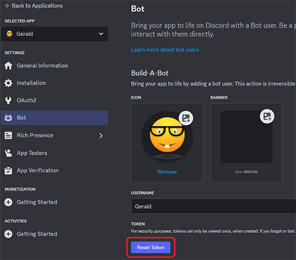Expand the Rich Presence submenu arrow
Image resolution: width=296 pixels, height=260 pixels.
pos(101,136)
